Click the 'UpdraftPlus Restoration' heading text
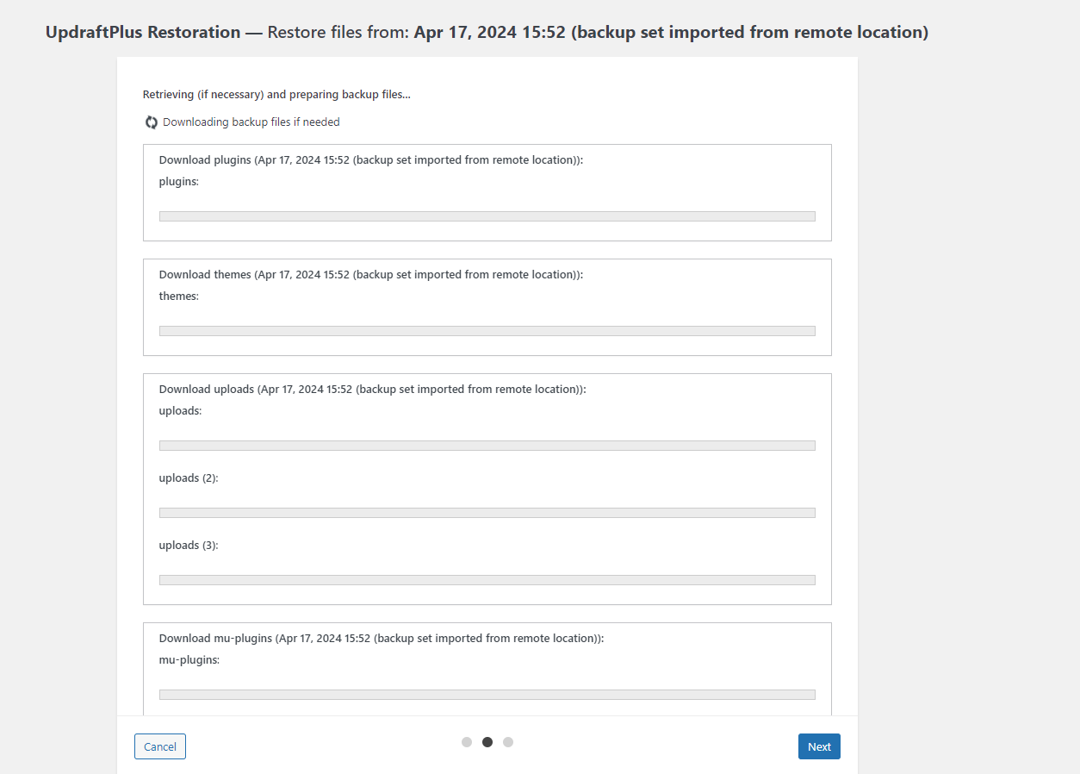The height and width of the screenshot is (774, 1080). pyautogui.click(x=143, y=32)
